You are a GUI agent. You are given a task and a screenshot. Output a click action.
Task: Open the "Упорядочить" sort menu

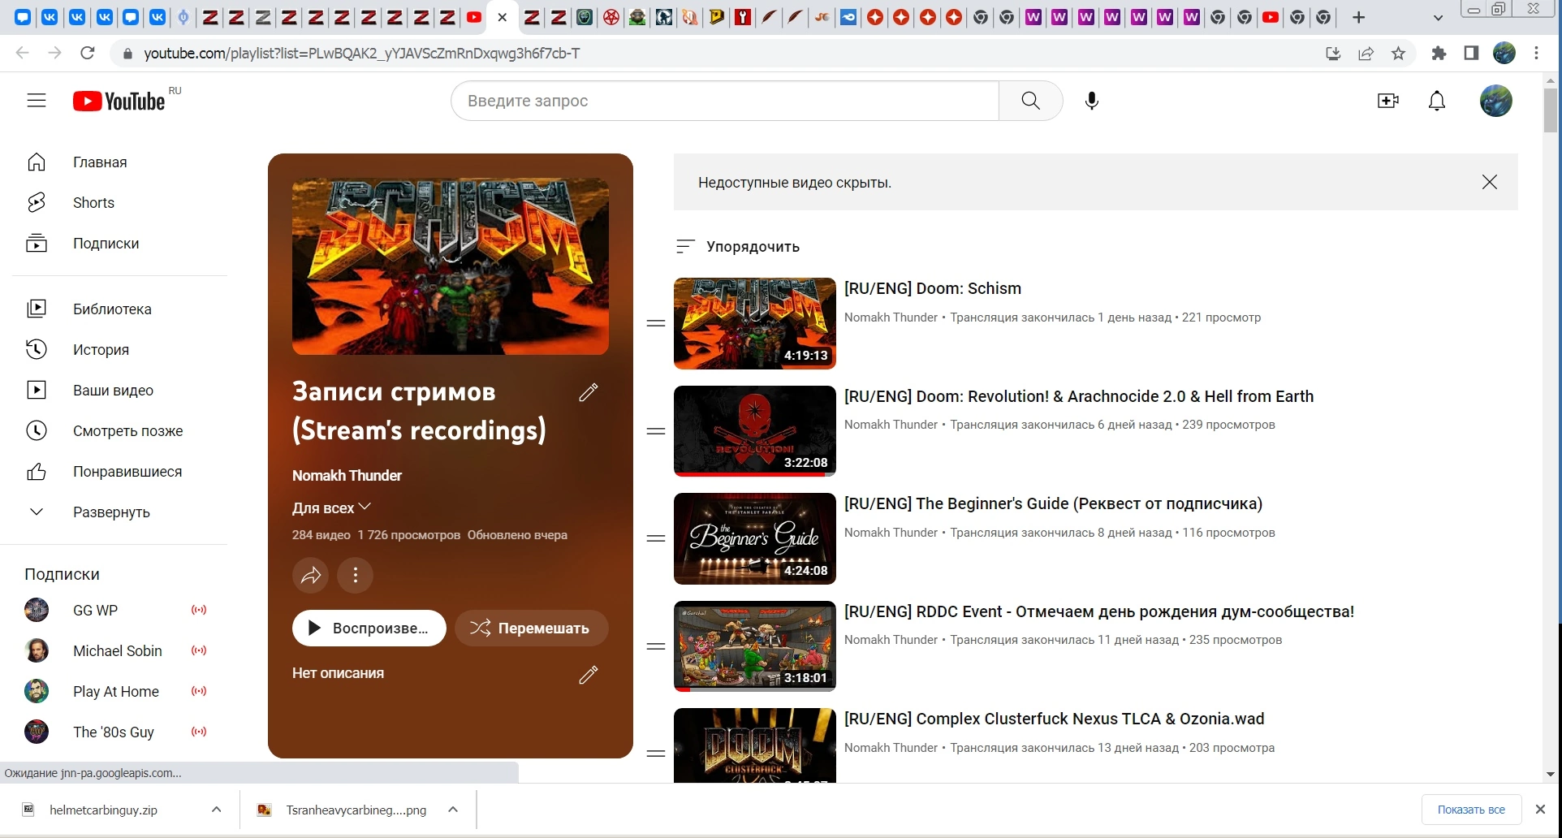click(738, 246)
